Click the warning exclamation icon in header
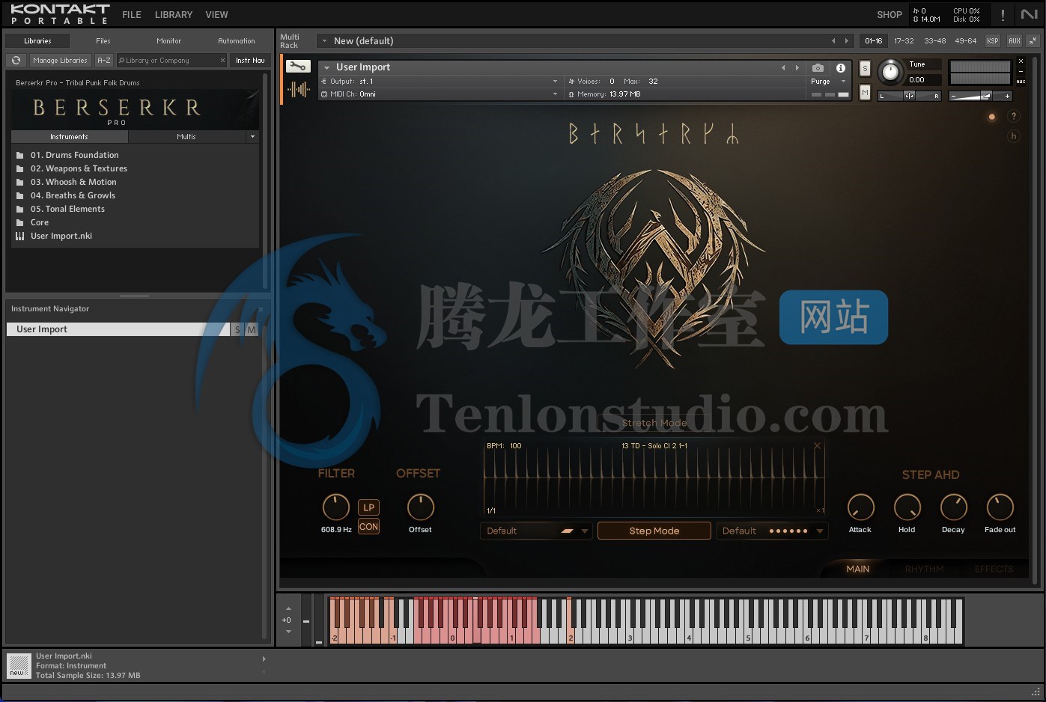This screenshot has height=702, width=1046. (1003, 15)
